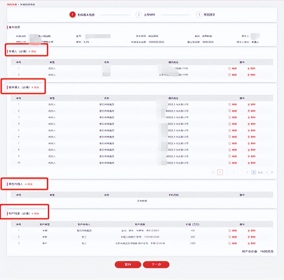Click the breadcrumb link at top left
The height and width of the screenshot is (280, 284).
(11, 5)
